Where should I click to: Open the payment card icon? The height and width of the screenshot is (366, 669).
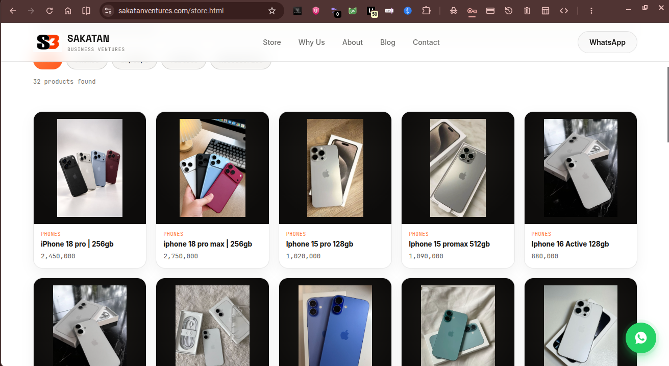tap(490, 11)
